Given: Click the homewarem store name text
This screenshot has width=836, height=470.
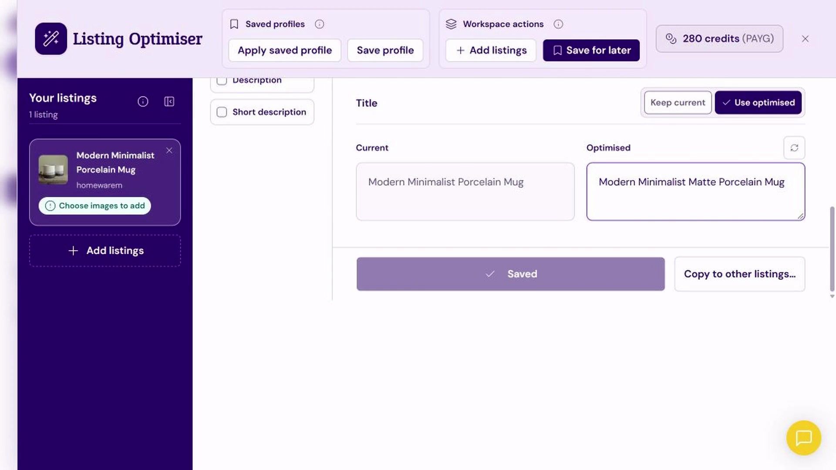Looking at the screenshot, I should (99, 185).
